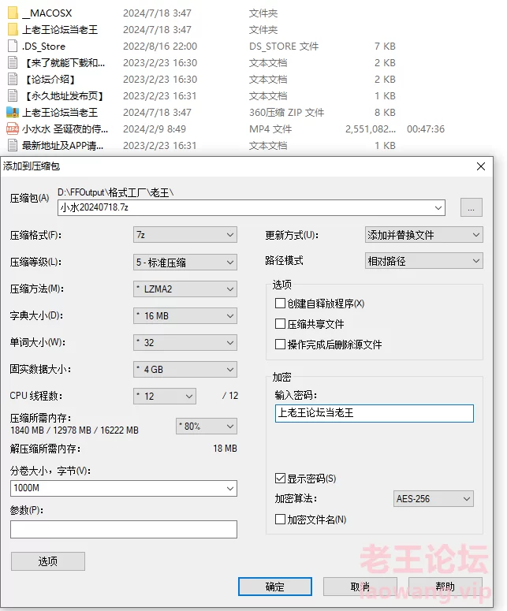Click the DS_STORE 文件 type cell
Image resolution: width=507 pixels, height=611 pixels.
(284, 47)
